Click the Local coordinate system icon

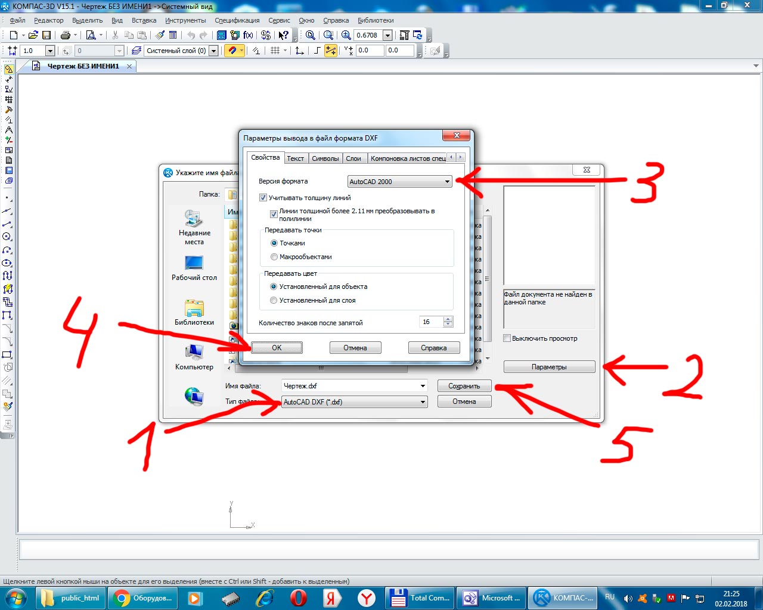point(300,51)
